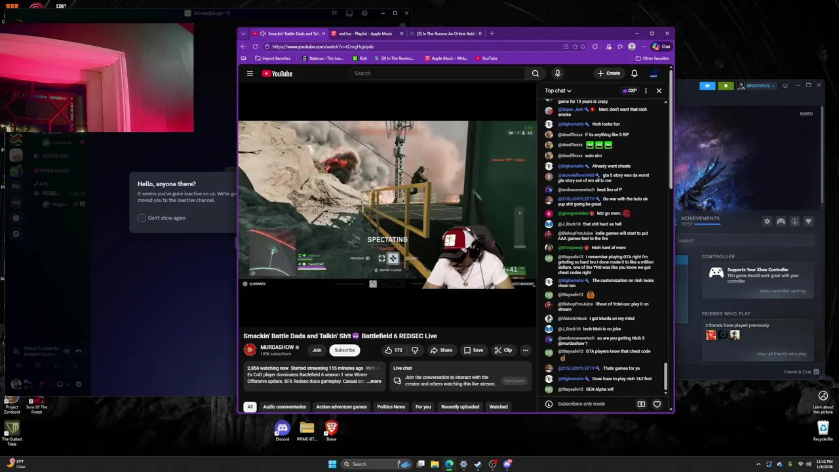
Task: Open Other favorites folder
Action: [652, 58]
